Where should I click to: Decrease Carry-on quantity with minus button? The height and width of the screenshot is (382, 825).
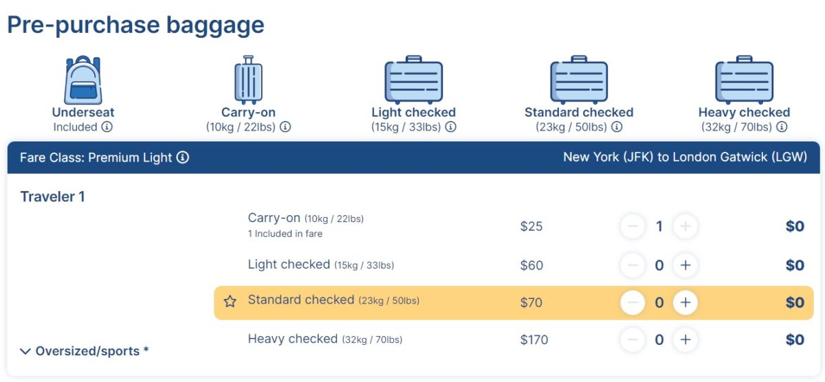point(632,226)
